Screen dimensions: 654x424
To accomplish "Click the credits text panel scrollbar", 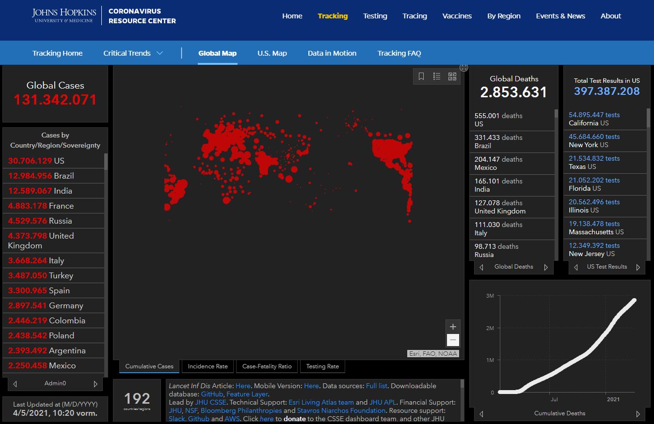I will coord(462,385).
